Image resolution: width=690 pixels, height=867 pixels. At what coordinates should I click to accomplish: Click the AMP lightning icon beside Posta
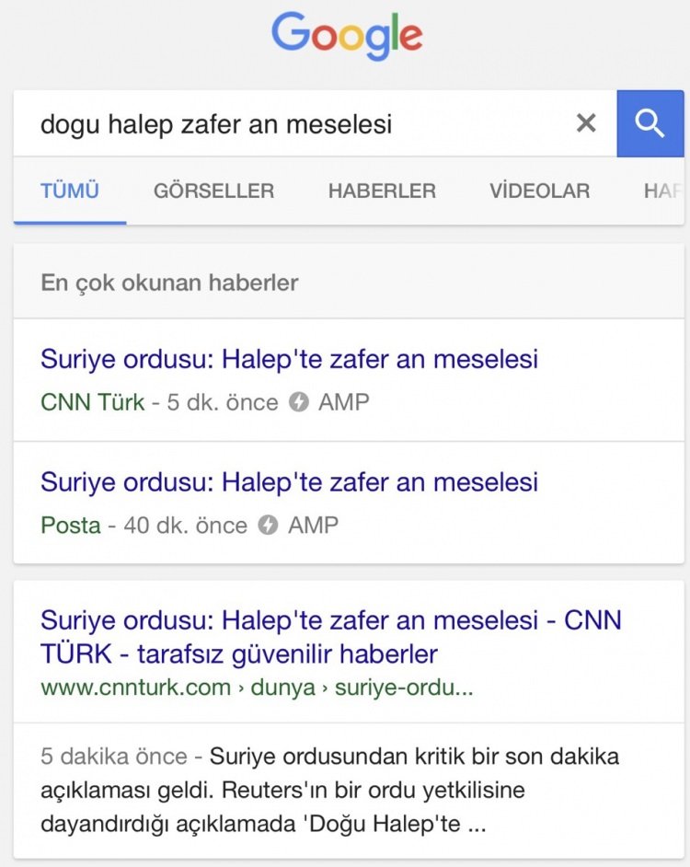[x=268, y=526]
